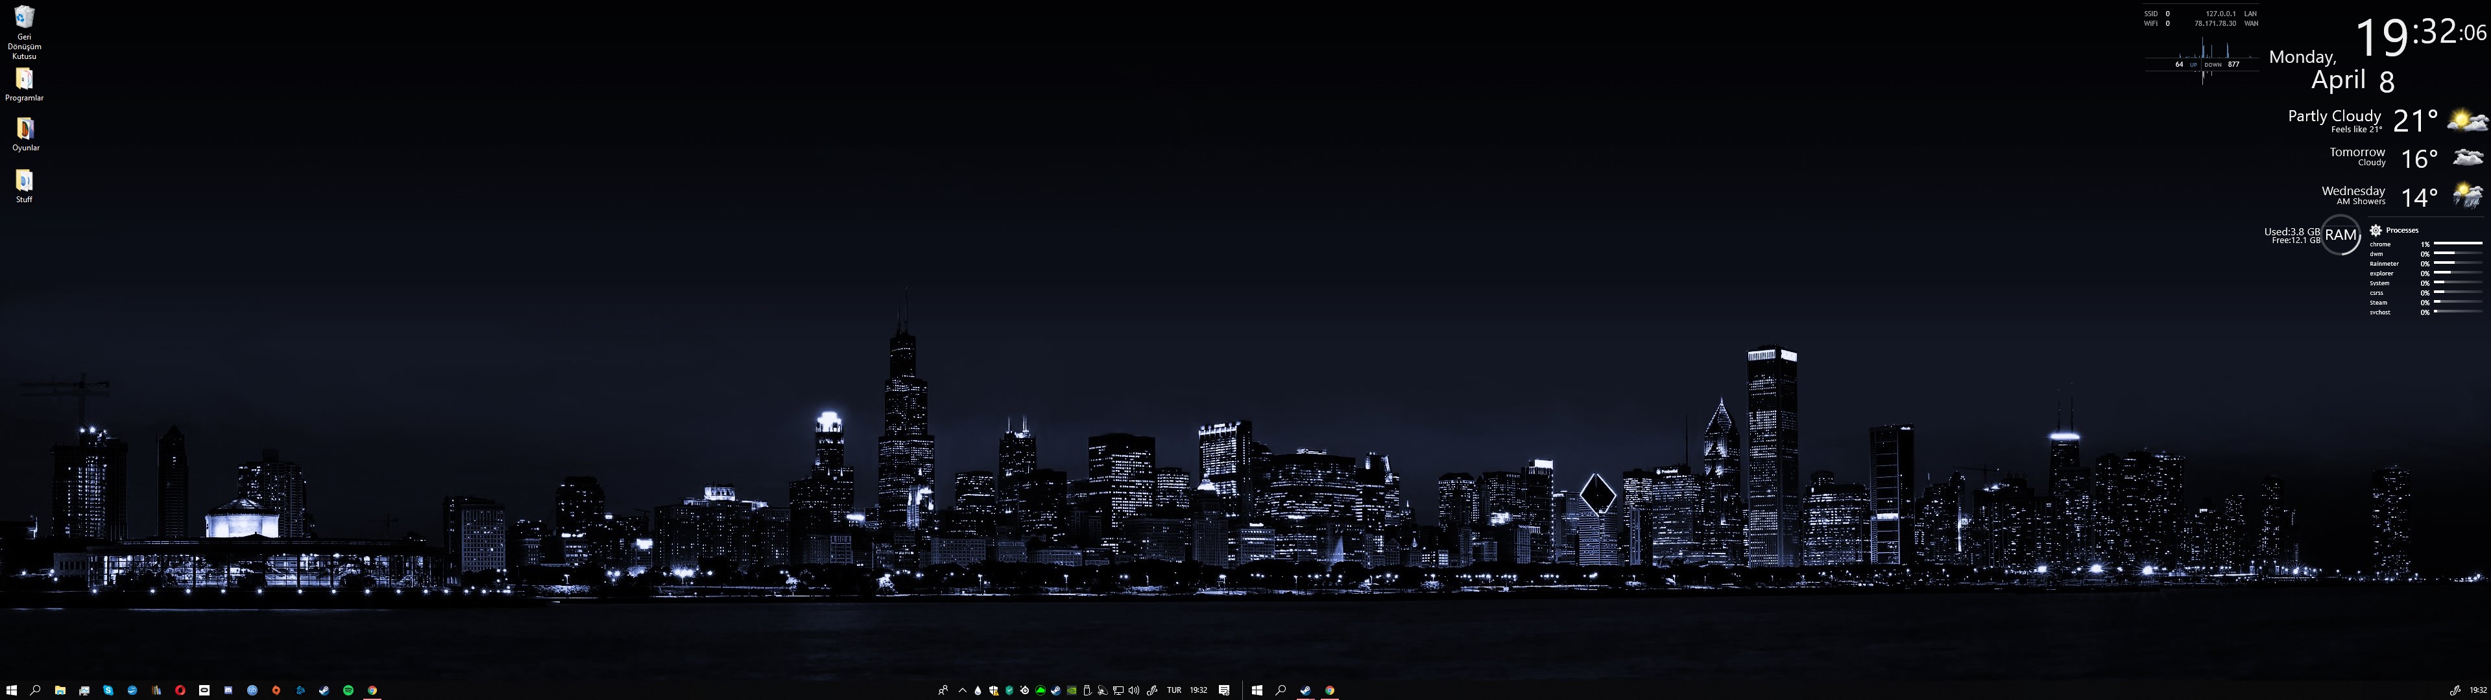The image size is (2491, 700).
Task: Click the NVIDIA tray icon
Action: tap(1072, 690)
